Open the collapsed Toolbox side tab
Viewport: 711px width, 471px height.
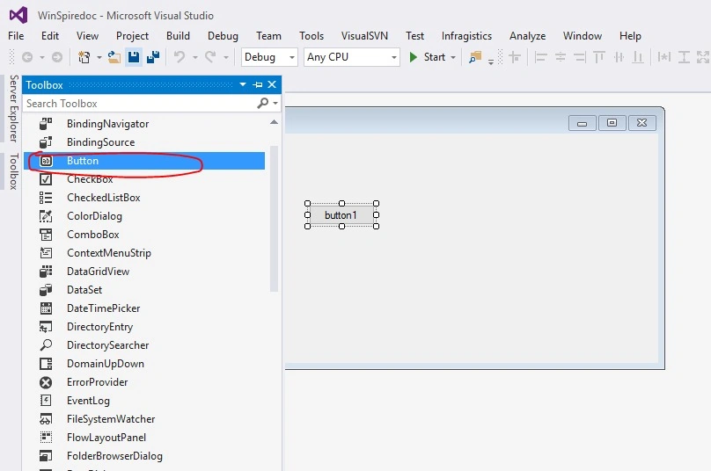(13, 171)
